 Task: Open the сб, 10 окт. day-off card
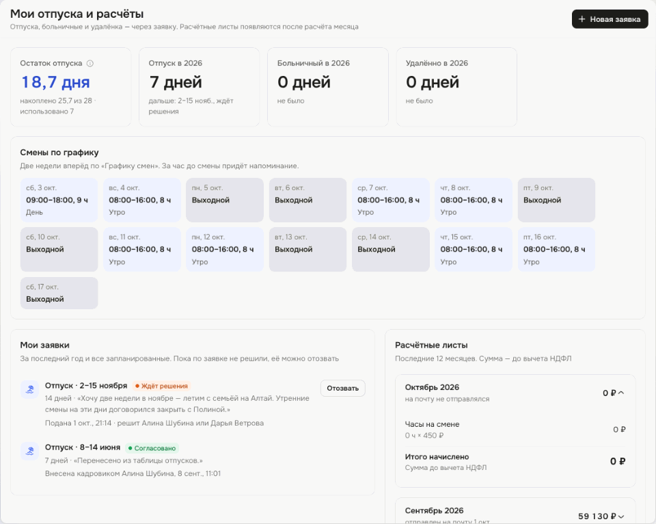point(59,249)
